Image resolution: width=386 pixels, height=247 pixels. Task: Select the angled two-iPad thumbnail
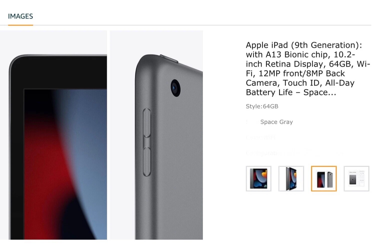click(x=291, y=179)
